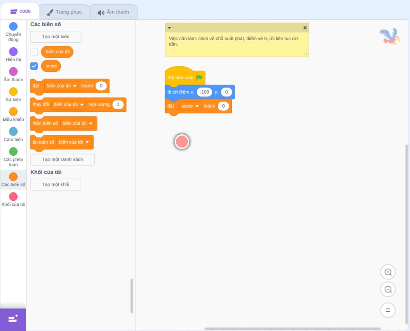Image resolution: width=410 pixels, height=331 pixels.
Task: Click the amount 1 input in 'thay đổi' block
Action: (x=118, y=104)
